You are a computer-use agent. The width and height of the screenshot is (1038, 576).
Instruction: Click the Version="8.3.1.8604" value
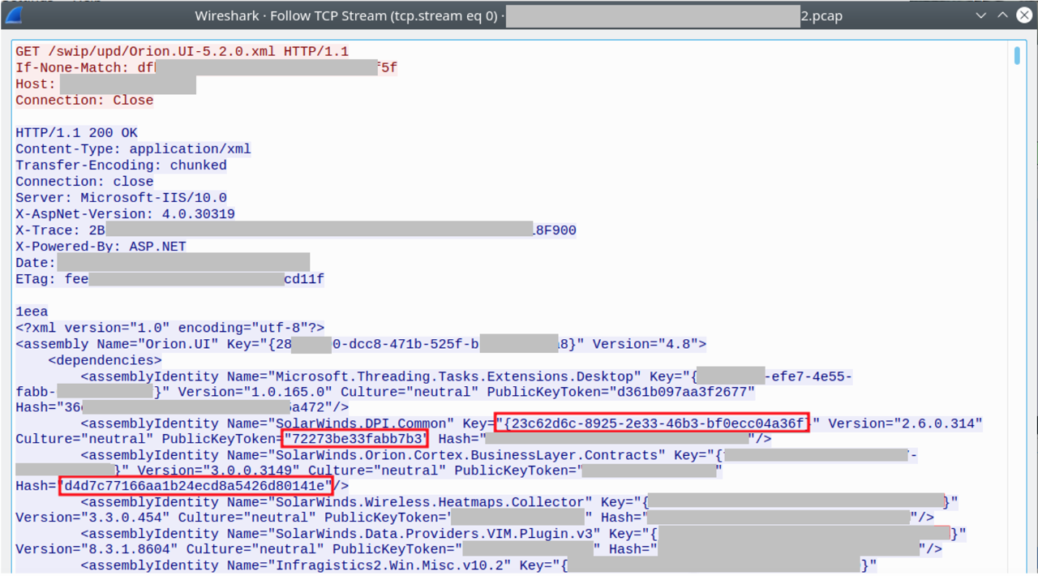pyautogui.click(x=93, y=549)
